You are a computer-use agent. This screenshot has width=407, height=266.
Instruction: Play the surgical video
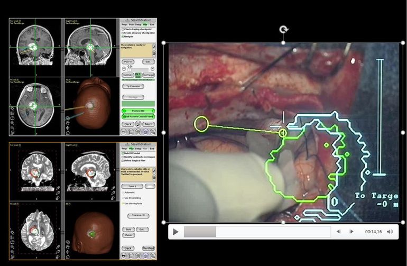pyautogui.click(x=175, y=232)
